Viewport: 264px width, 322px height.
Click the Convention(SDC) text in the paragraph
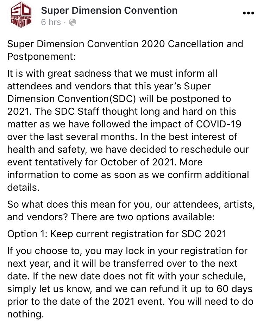pyautogui.click(x=96, y=99)
